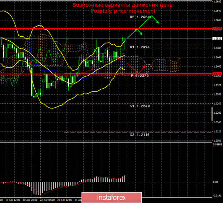Click the 1.2482 price axis value
Screen dimensions: 223x203
tap(217, 48)
